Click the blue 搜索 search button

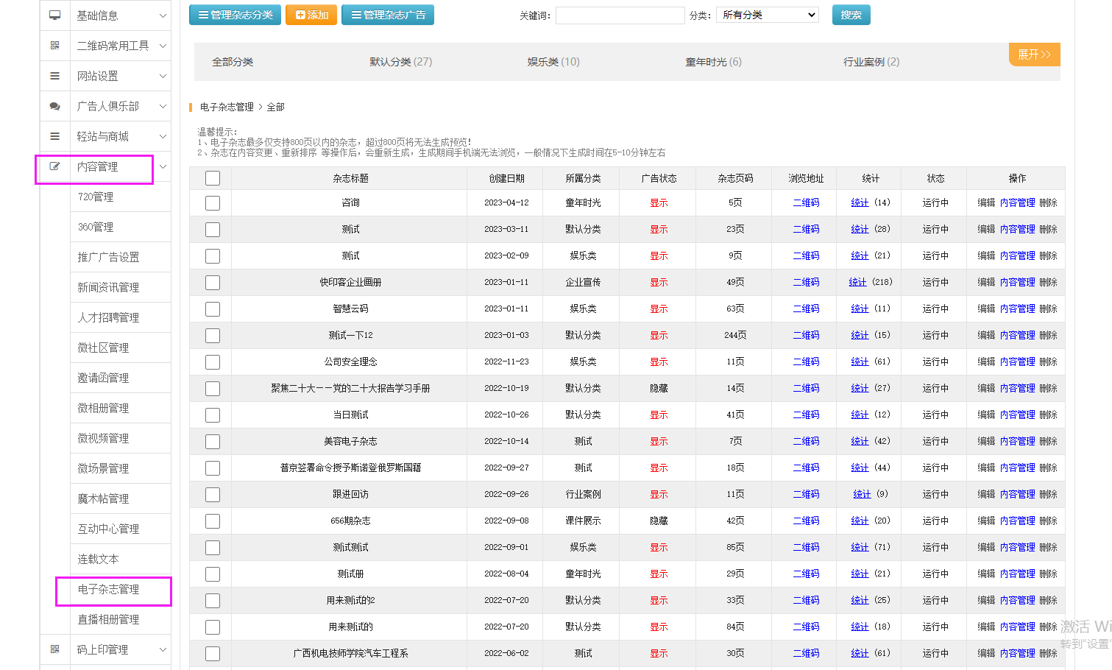click(x=851, y=15)
